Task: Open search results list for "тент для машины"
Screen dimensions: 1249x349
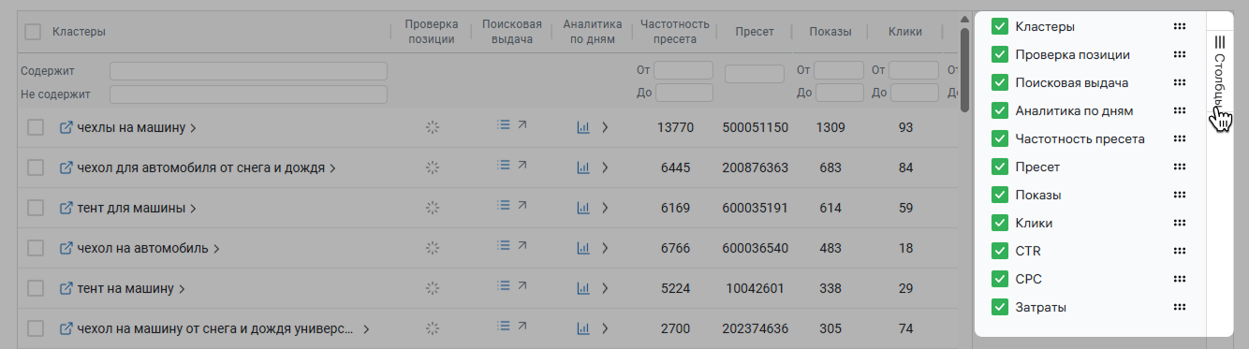Action: [503, 205]
